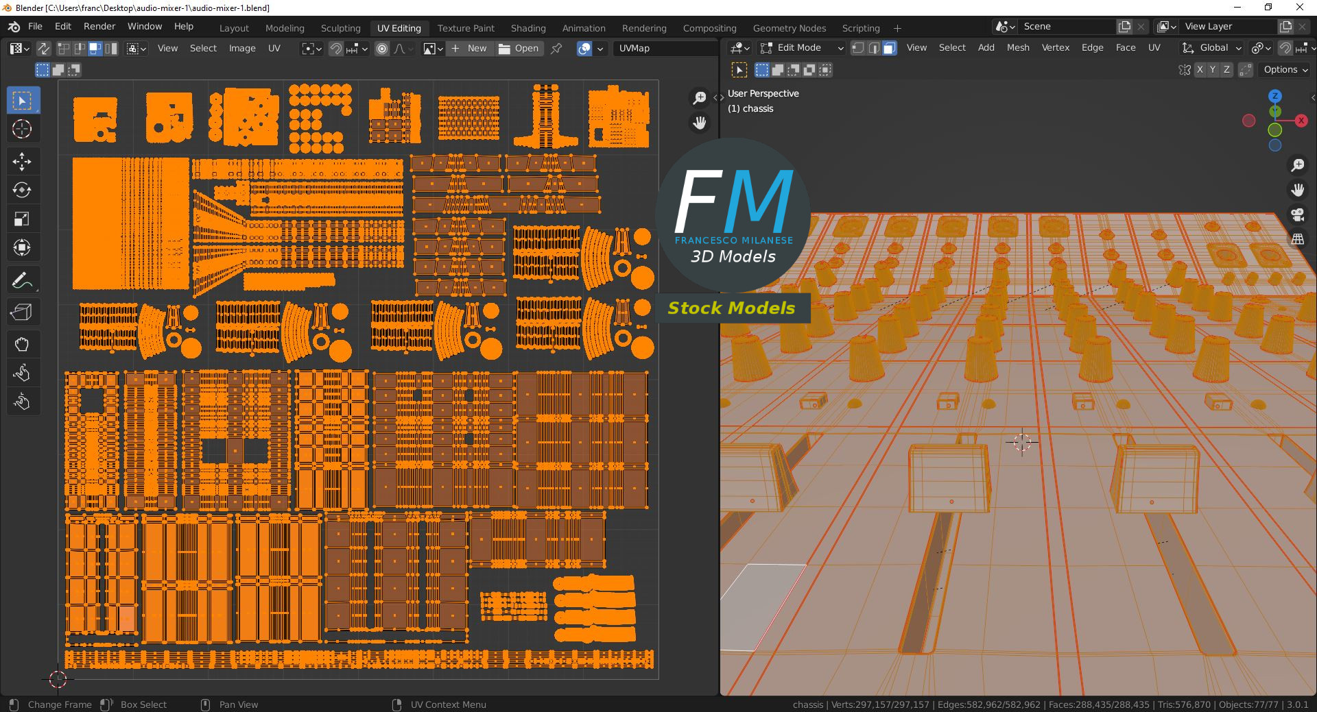Click the pin image icon
The height and width of the screenshot is (712, 1317).
tap(556, 49)
